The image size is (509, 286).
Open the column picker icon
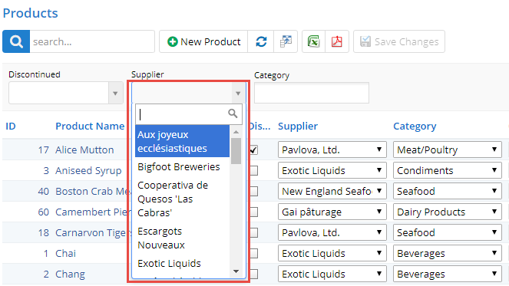[286, 41]
